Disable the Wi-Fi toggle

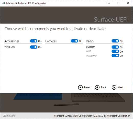[x=115, y=51]
